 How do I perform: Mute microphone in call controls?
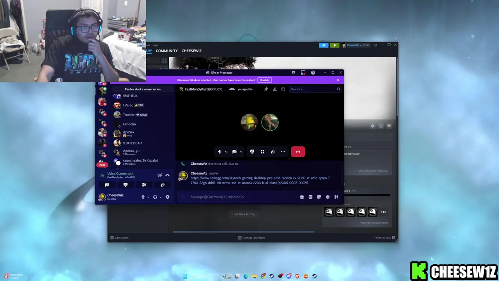pyautogui.click(x=219, y=152)
